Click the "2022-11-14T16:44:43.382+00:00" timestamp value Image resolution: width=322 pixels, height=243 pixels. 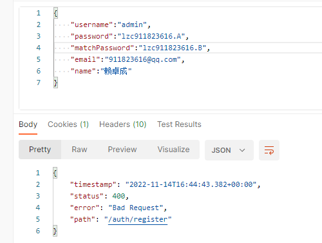tap(191, 184)
